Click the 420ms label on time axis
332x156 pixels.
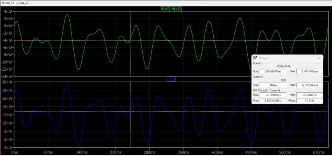coord(217,152)
